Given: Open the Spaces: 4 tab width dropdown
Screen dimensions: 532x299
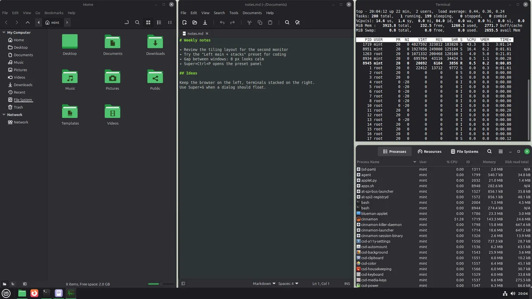Looking at the screenshot, I should point(288,283).
